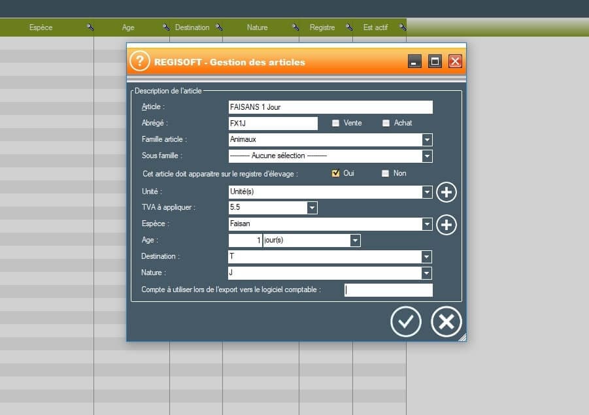
Task: Open the filter icon on the Nature column
Action: point(295,27)
